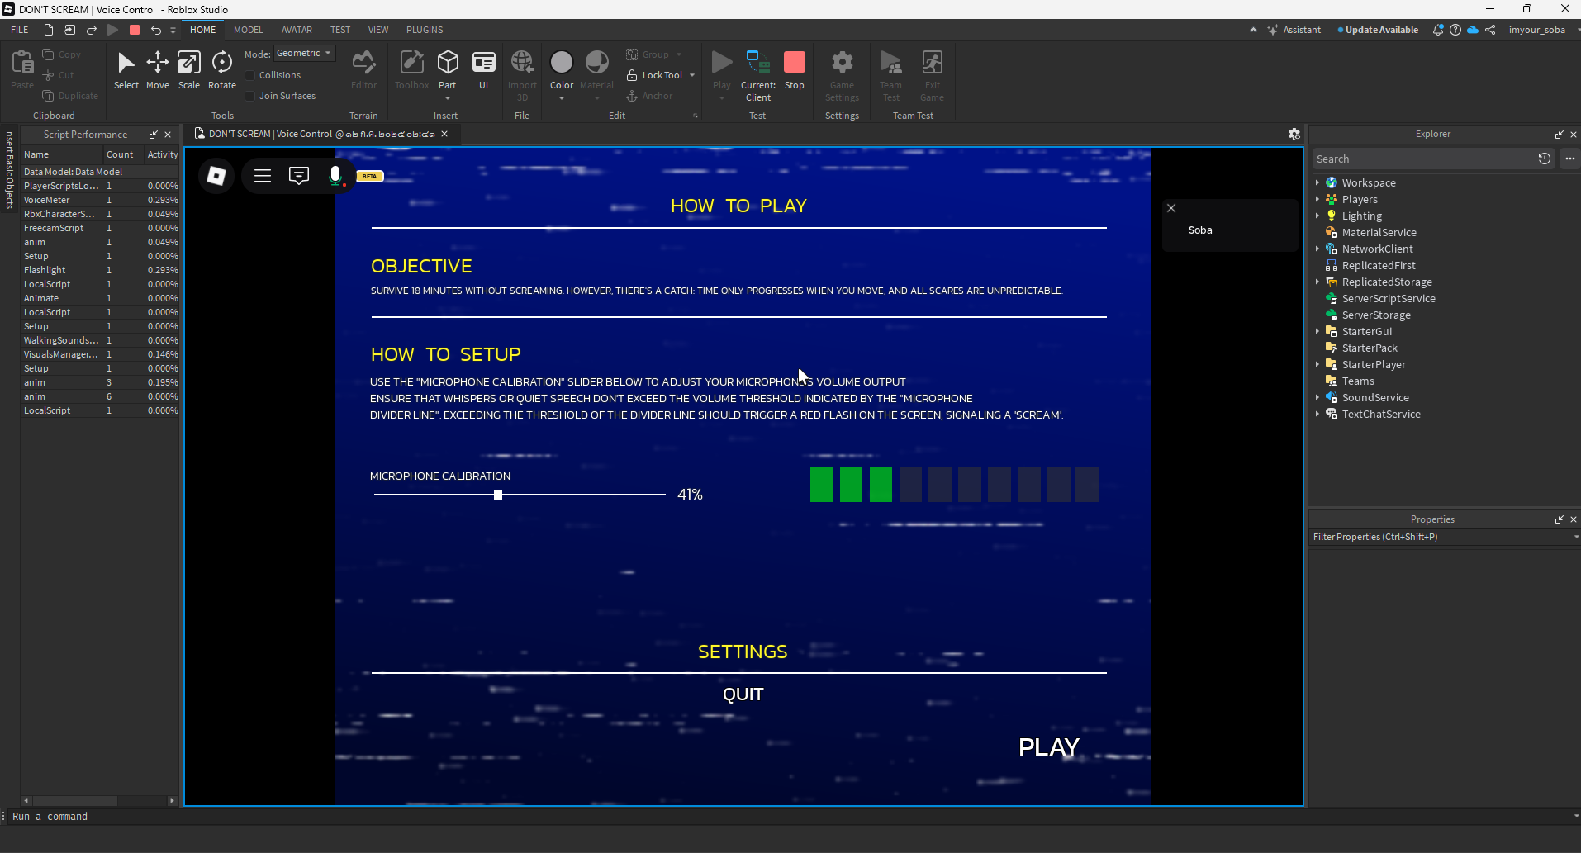
Task: Open the help icon
Action: tap(1455, 30)
